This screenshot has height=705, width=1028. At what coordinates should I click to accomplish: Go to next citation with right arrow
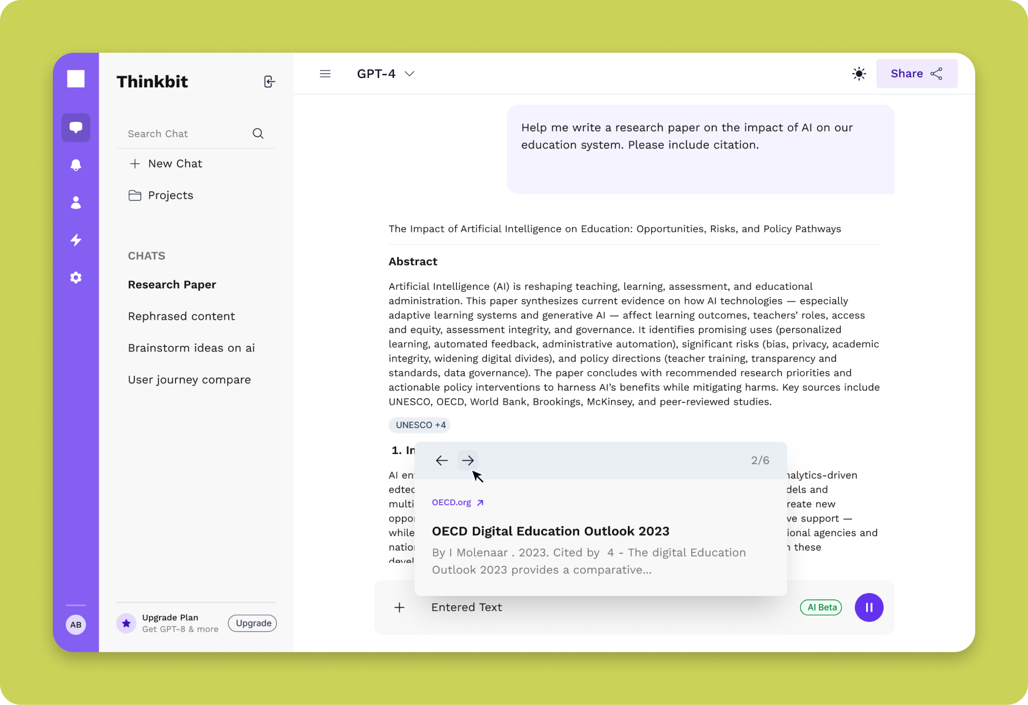pyautogui.click(x=468, y=460)
